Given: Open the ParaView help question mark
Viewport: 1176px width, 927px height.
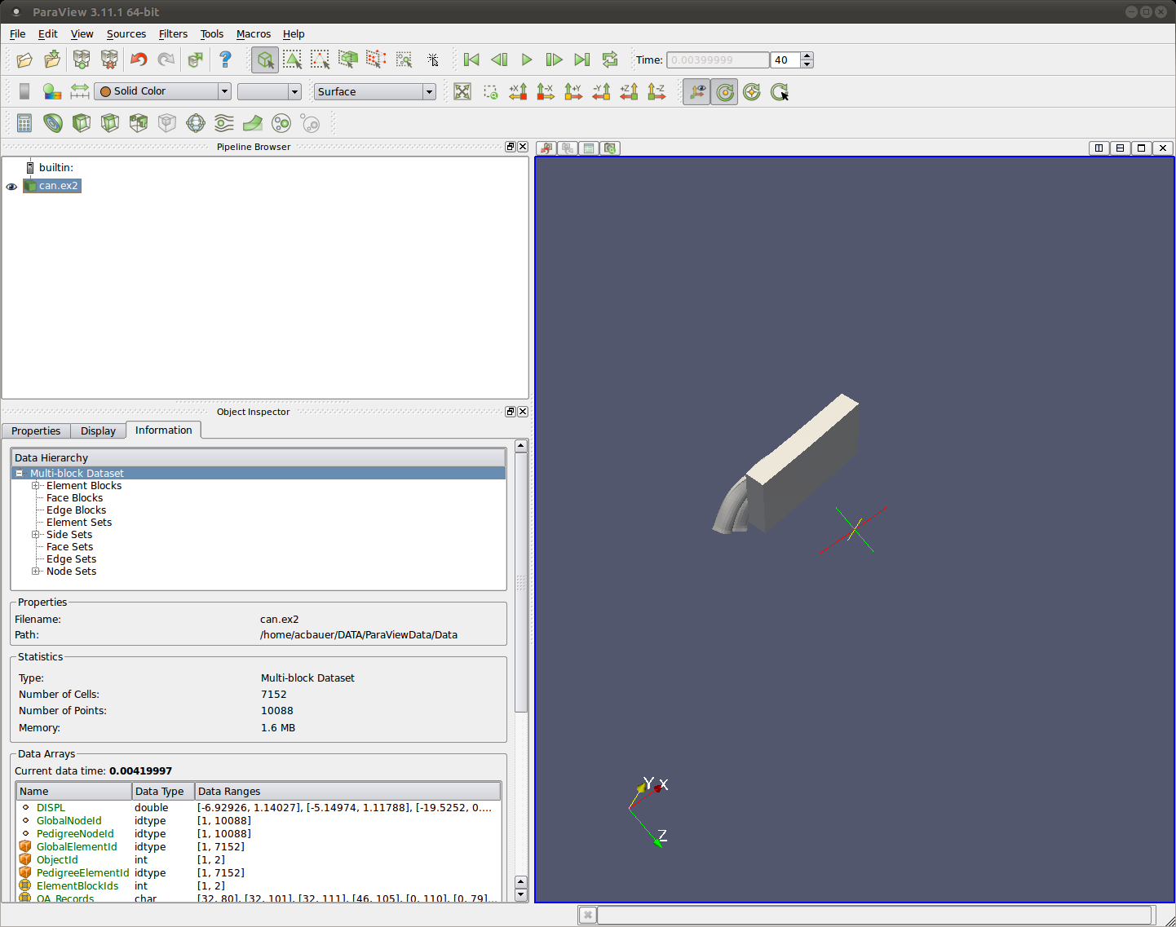Looking at the screenshot, I should coord(226,60).
